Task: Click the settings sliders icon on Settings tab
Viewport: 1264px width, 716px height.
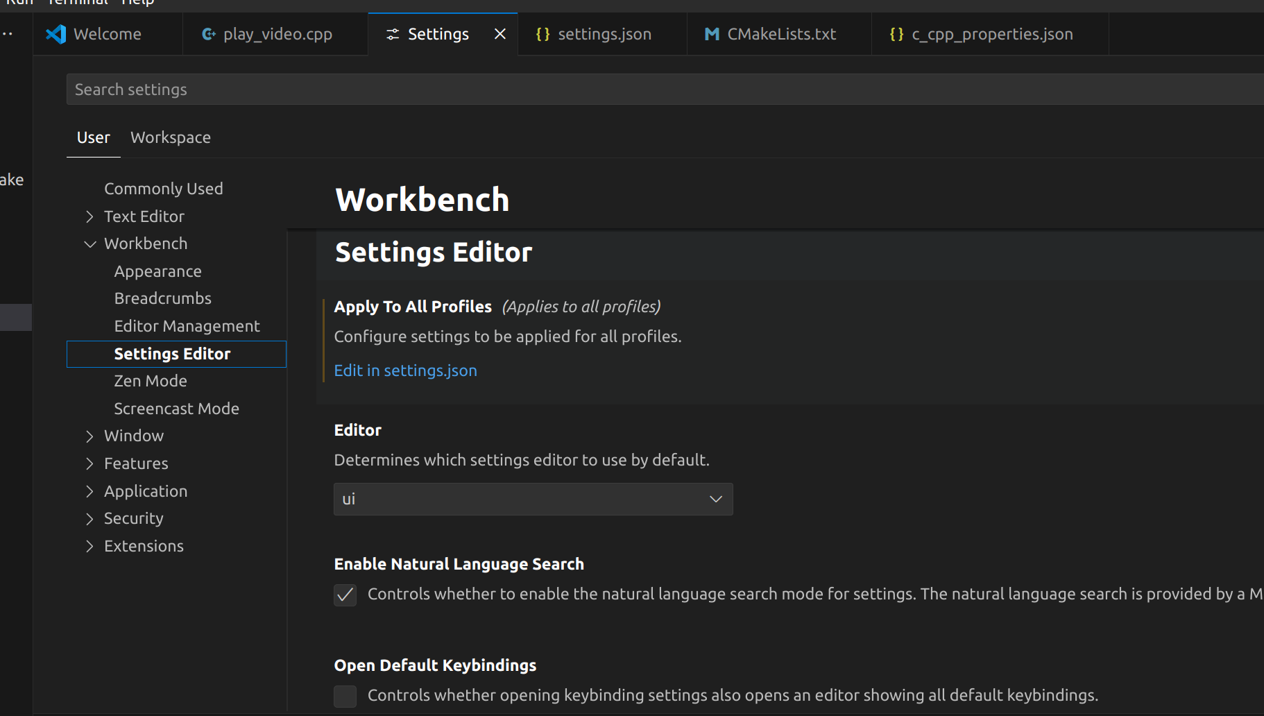Action: [393, 34]
